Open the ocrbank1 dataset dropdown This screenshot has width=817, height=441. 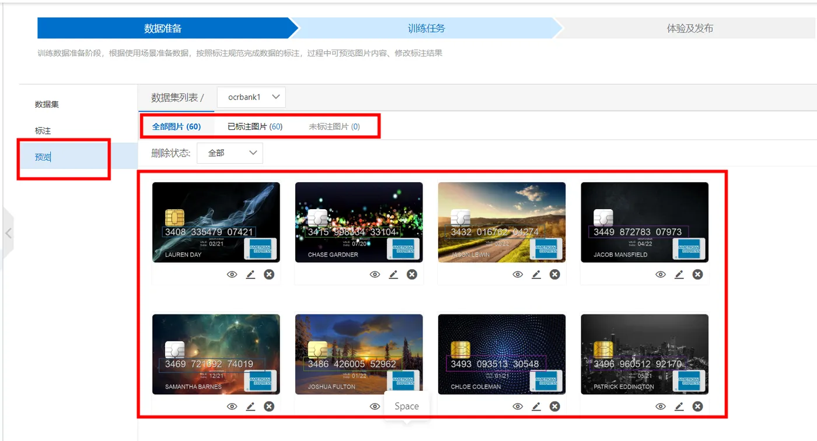click(x=252, y=97)
